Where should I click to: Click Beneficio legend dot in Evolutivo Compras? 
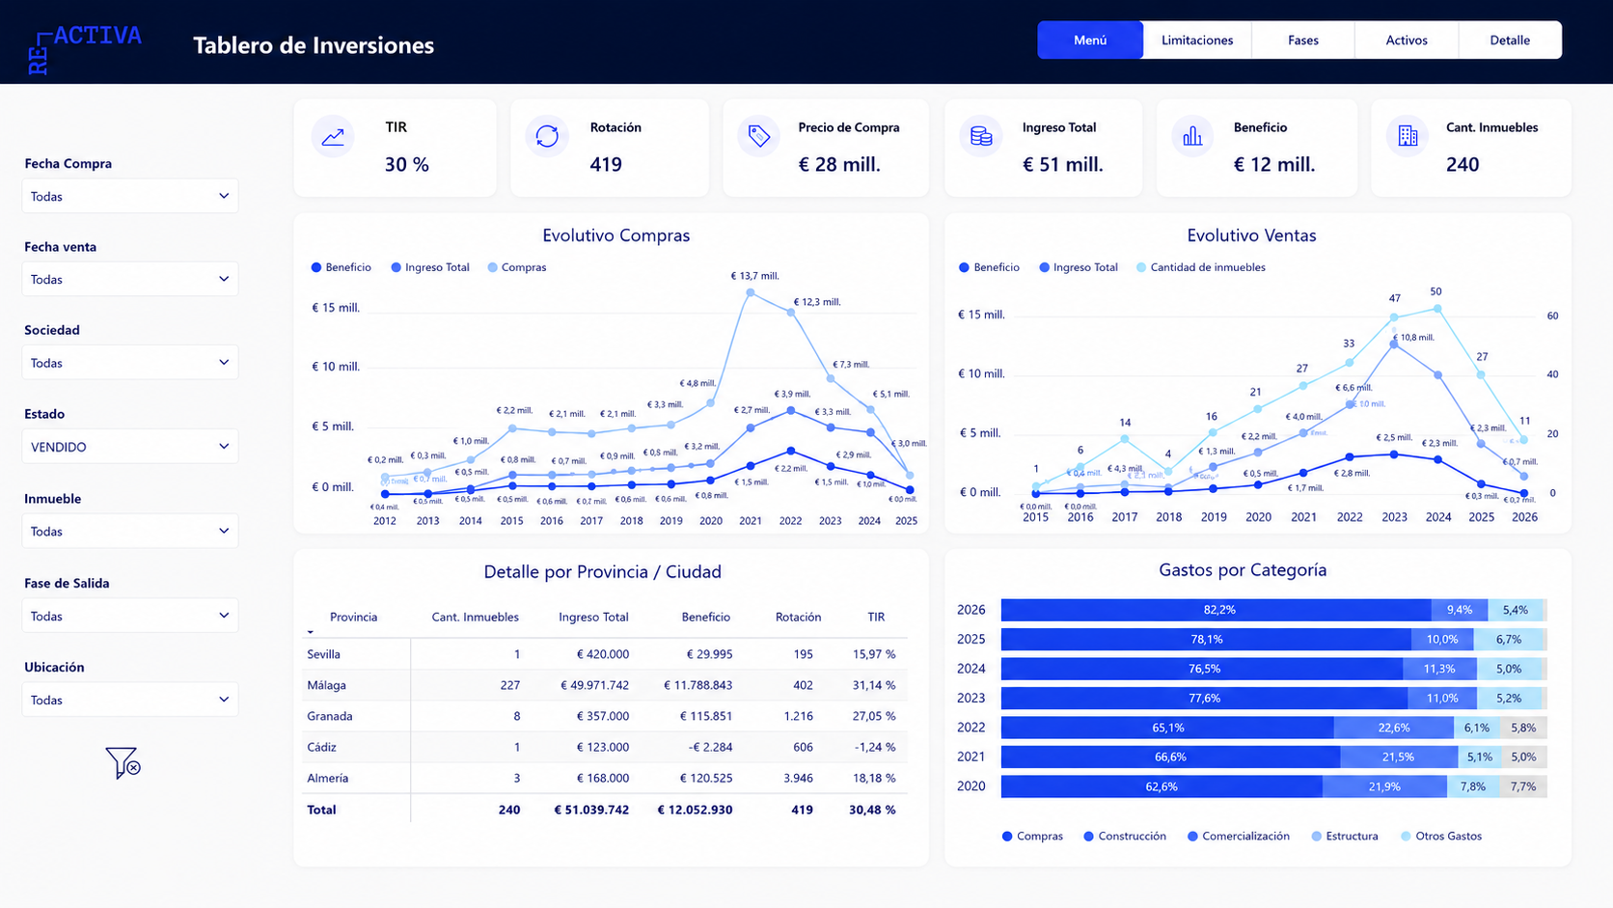pos(316,267)
